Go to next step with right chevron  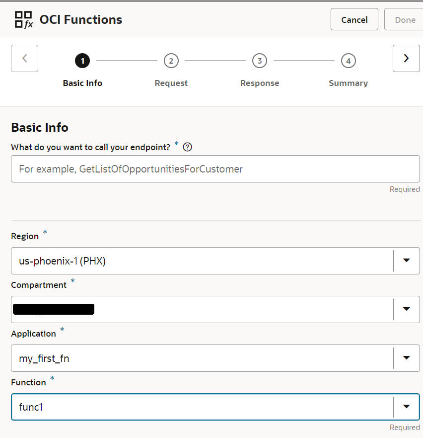pyautogui.click(x=406, y=58)
